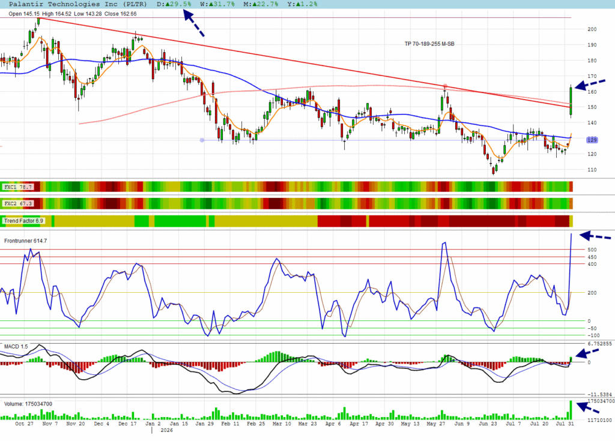
Task: Click the 500 level on Frontrunner axis
Action: 592,250
